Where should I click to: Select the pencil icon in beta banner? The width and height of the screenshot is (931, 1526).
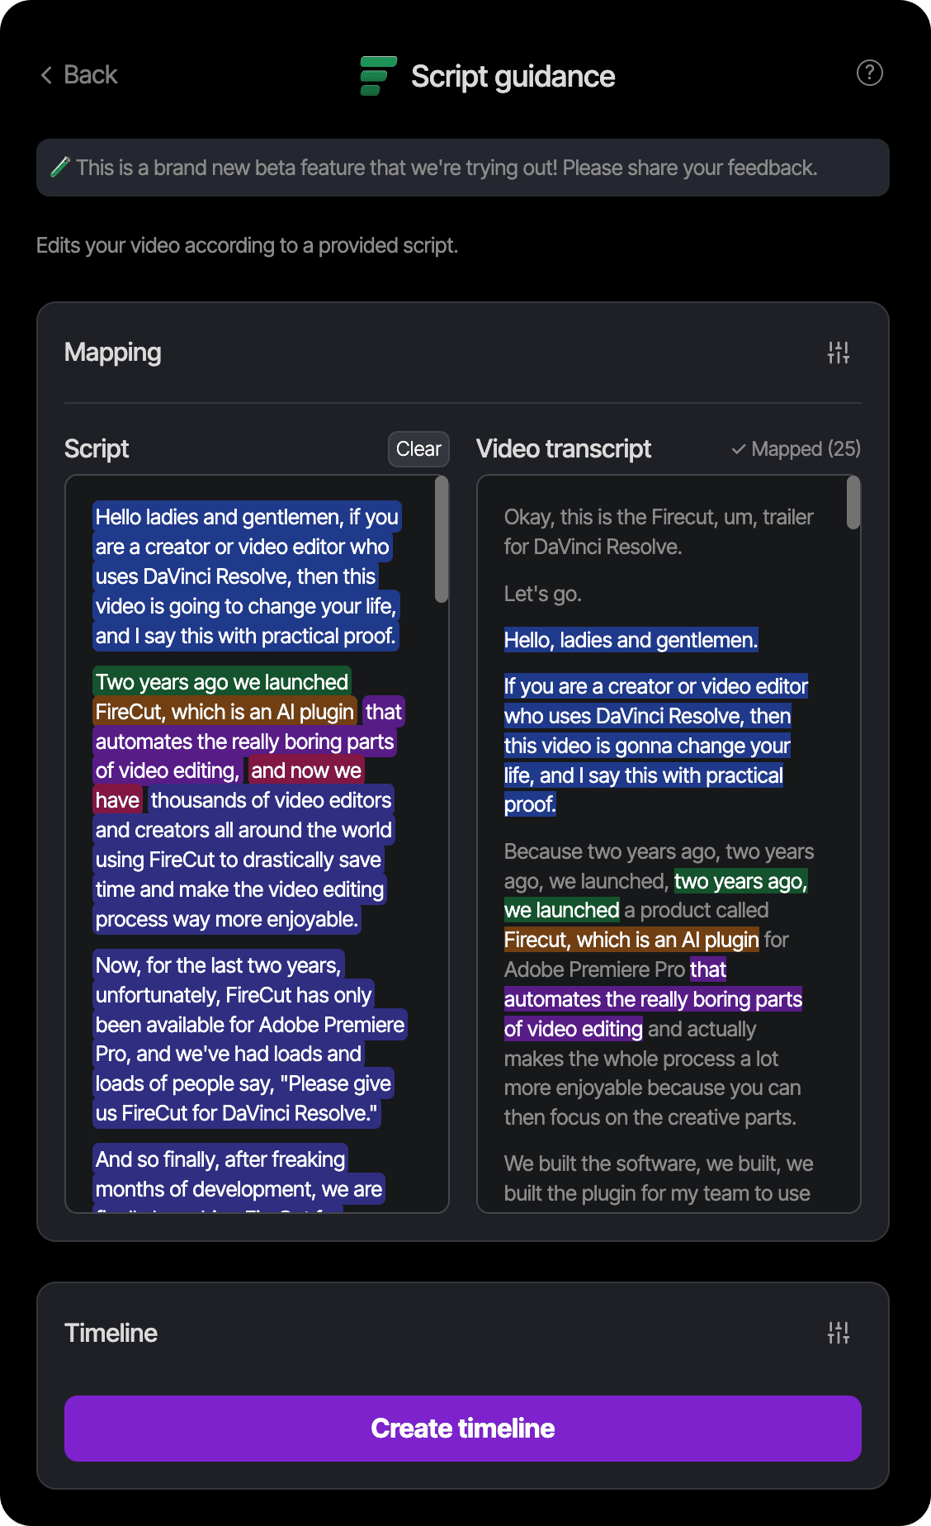point(59,168)
